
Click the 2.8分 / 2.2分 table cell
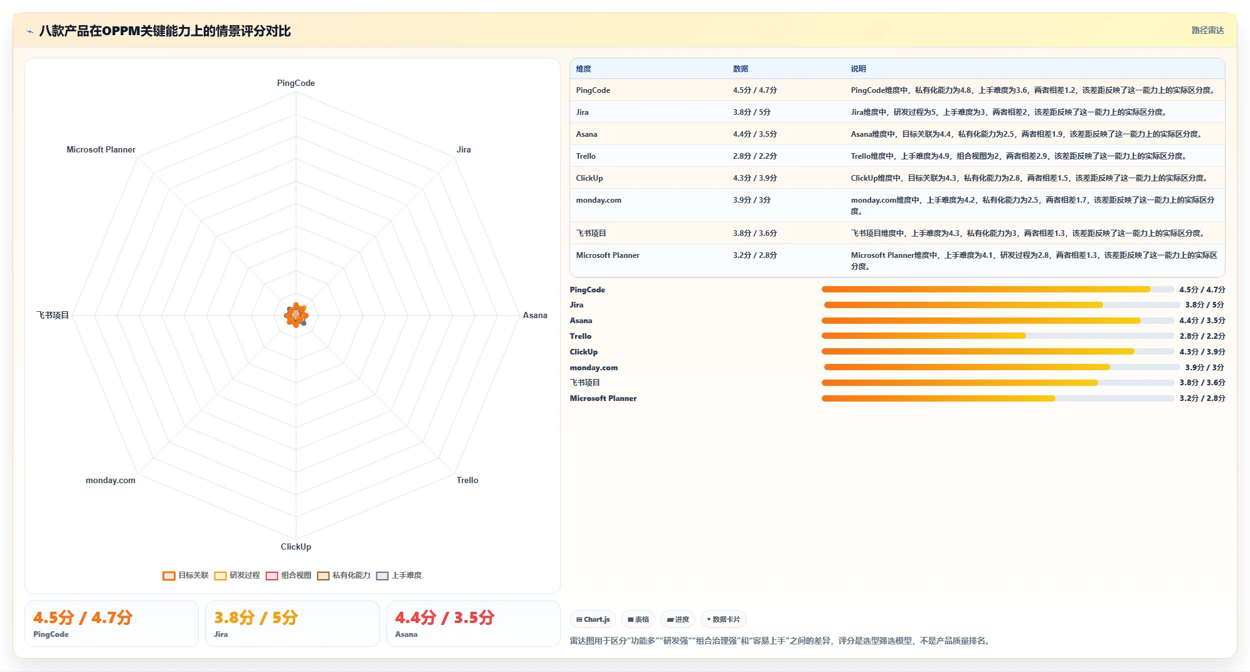786,156
